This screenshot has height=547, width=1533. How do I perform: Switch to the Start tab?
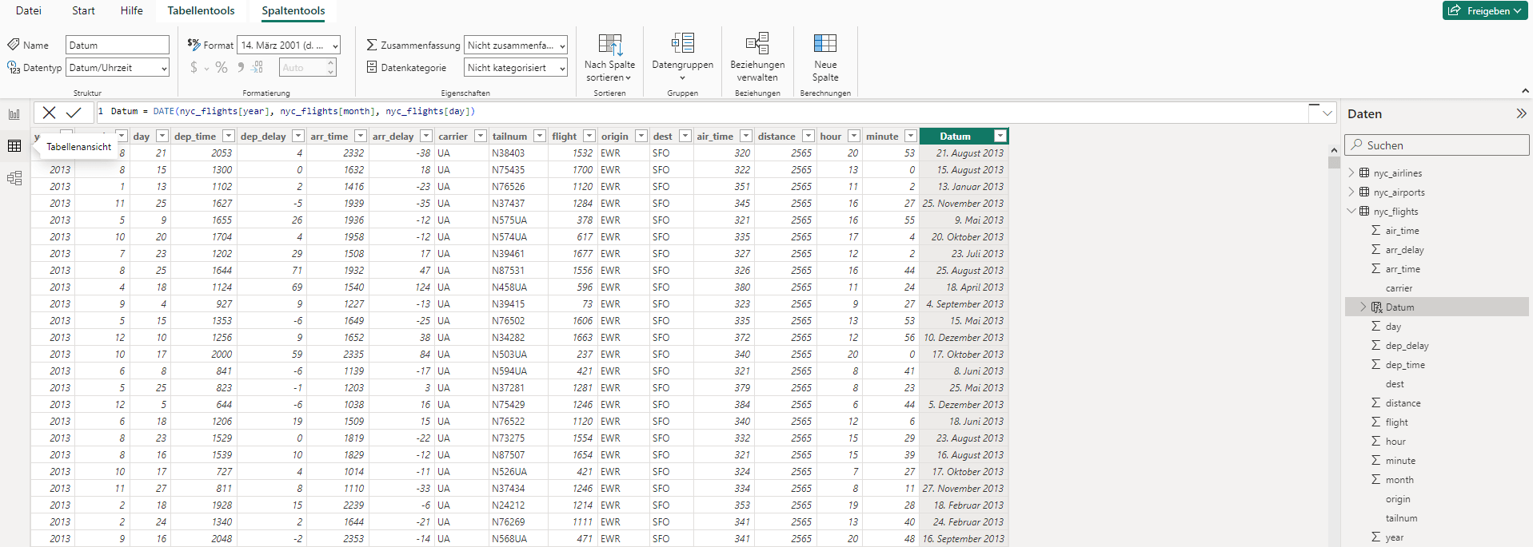83,10
